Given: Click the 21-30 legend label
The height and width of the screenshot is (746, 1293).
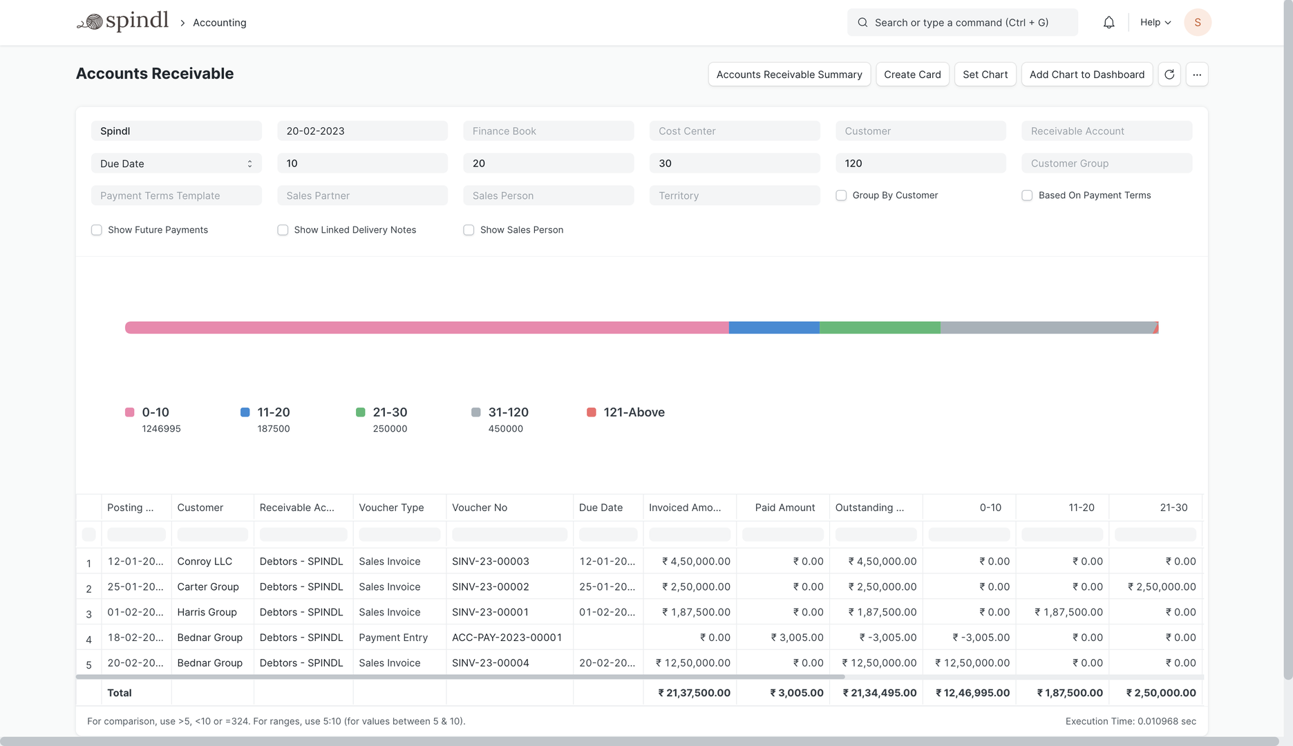Looking at the screenshot, I should click(390, 412).
